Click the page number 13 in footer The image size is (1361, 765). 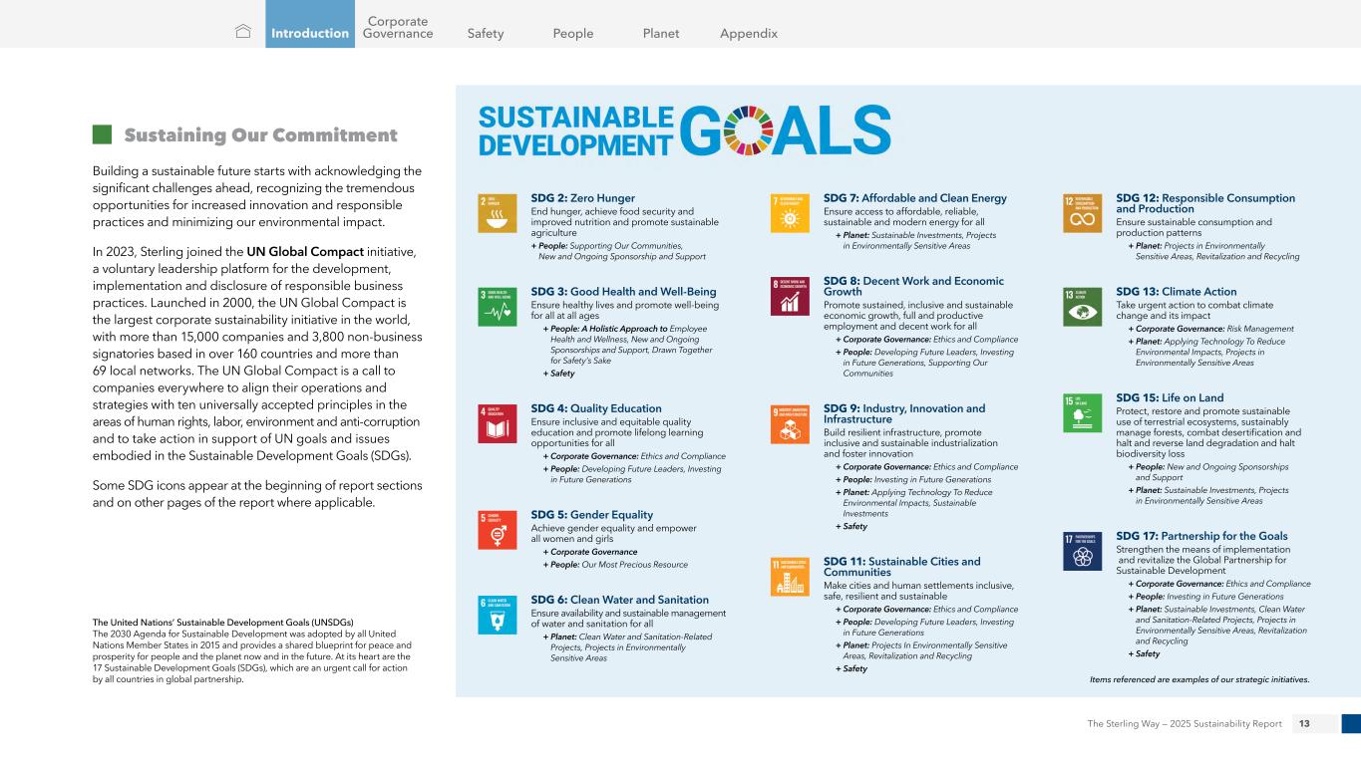[1304, 723]
